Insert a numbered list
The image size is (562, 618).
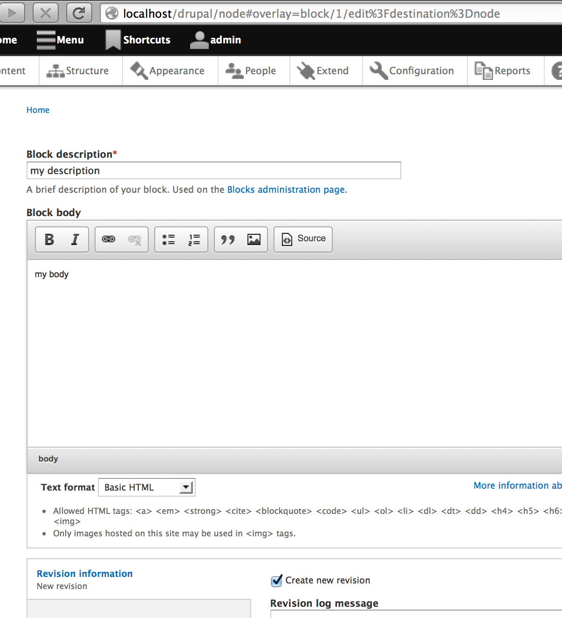pyautogui.click(x=194, y=239)
